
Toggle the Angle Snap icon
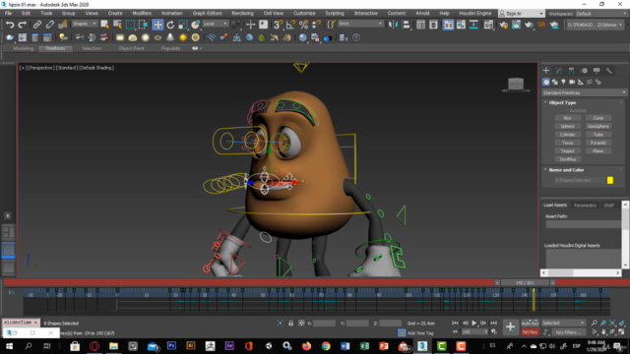(290, 25)
